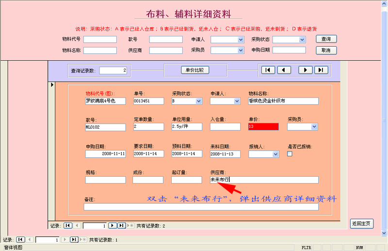This screenshot has height=251, width=388.
Task: Click the record selector arrow of the subform
Action: click(52, 85)
